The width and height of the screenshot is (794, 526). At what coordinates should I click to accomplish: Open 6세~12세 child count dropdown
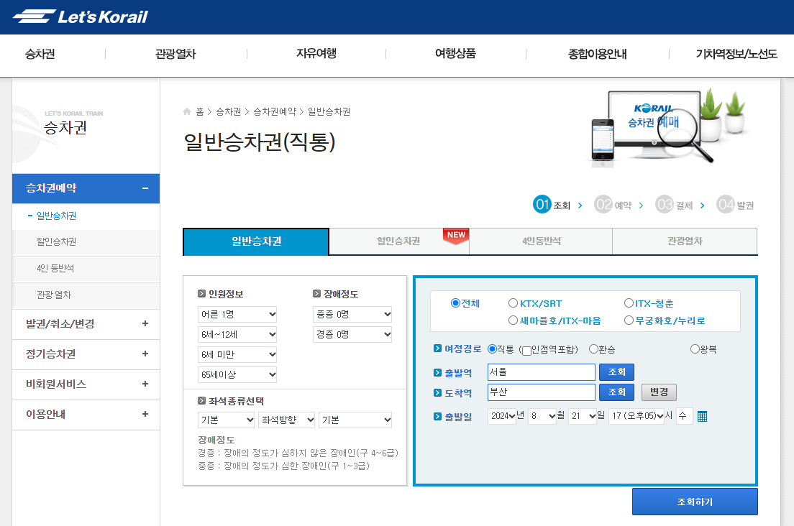click(x=237, y=334)
